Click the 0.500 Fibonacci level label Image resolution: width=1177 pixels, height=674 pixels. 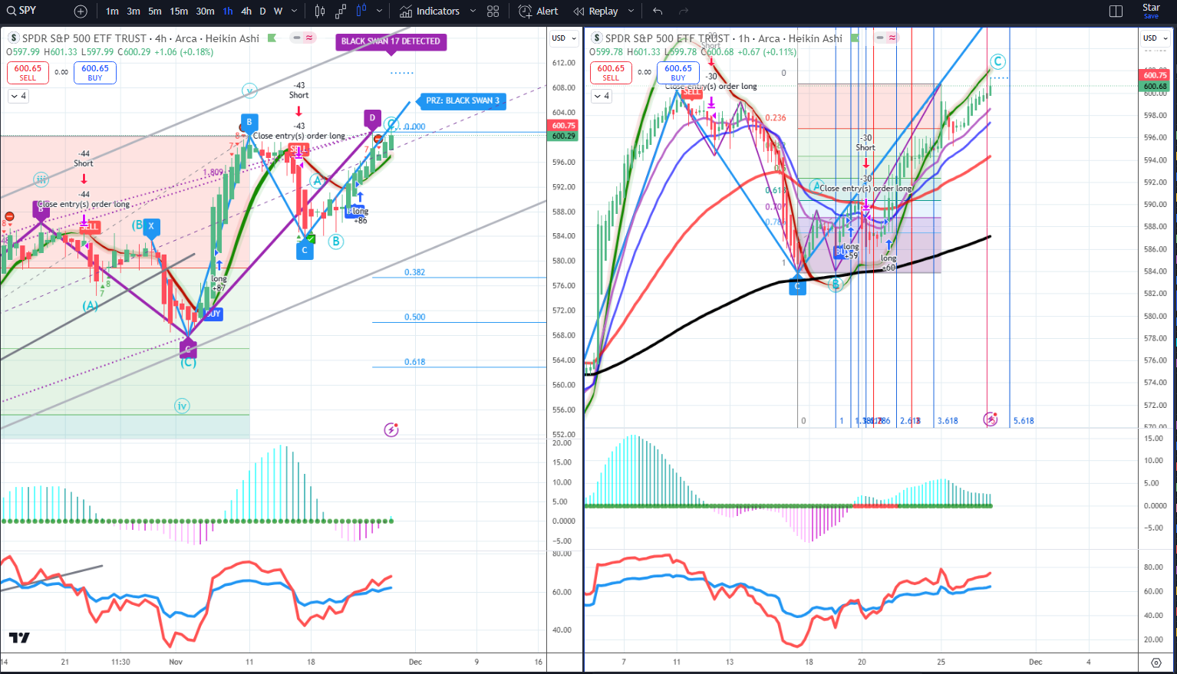coord(414,317)
